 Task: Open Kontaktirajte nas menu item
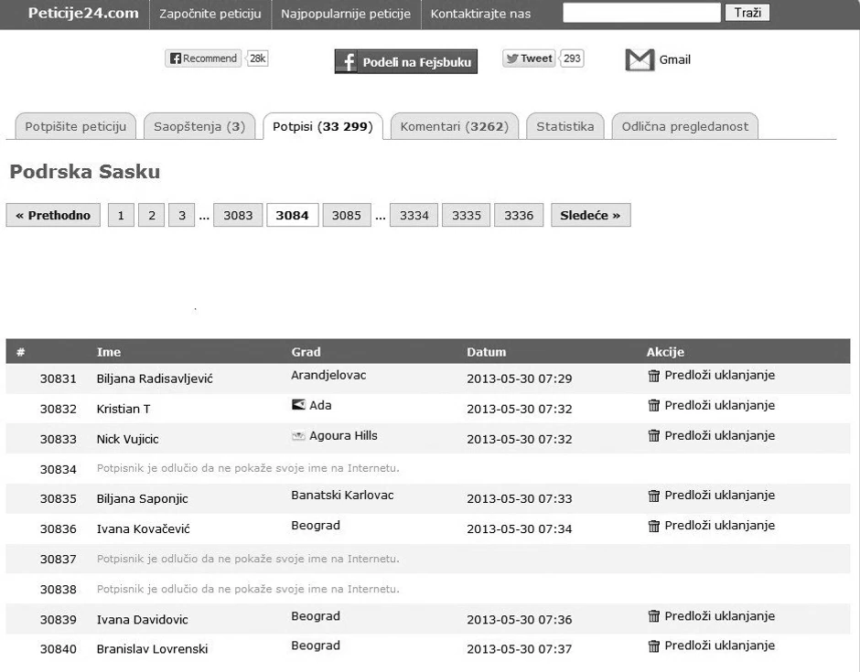coord(480,14)
